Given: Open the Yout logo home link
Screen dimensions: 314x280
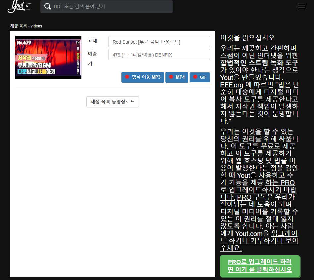Looking at the screenshot, I should click(x=20, y=6).
